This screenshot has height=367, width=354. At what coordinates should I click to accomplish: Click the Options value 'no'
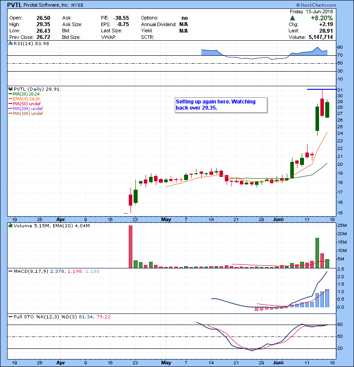[x=185, y=18]
